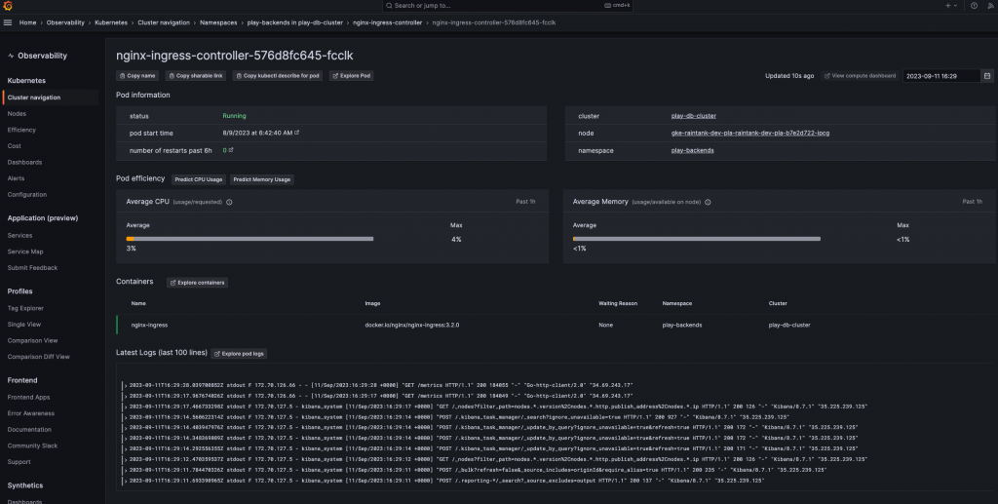The height and width of the screenshot is (504, 998).
Task: Open Error Awareness in sidebar
Action: (30, 413)
